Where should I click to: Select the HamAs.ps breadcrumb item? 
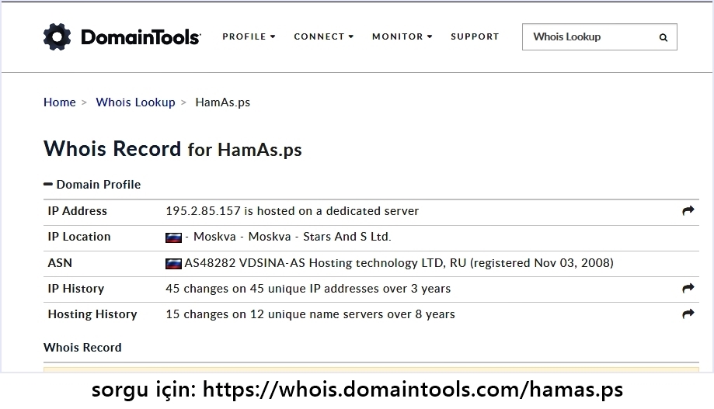222,102
